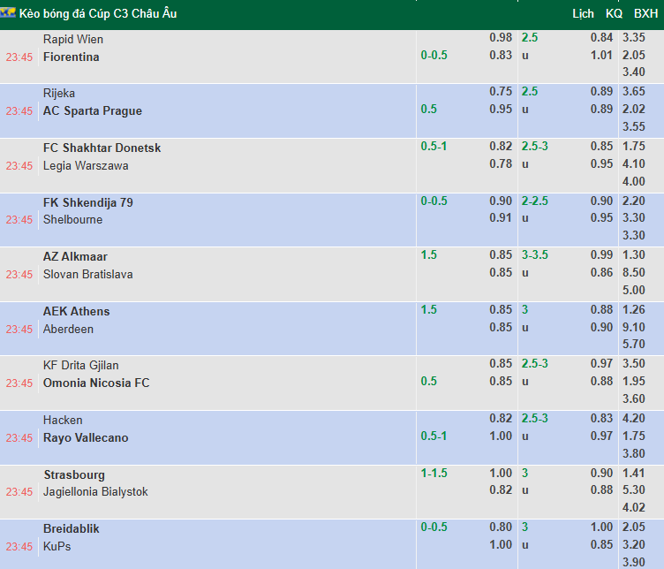
Task: Click the 1.30 win odds for AZ Alkmaar
Action: coord(633,256)
